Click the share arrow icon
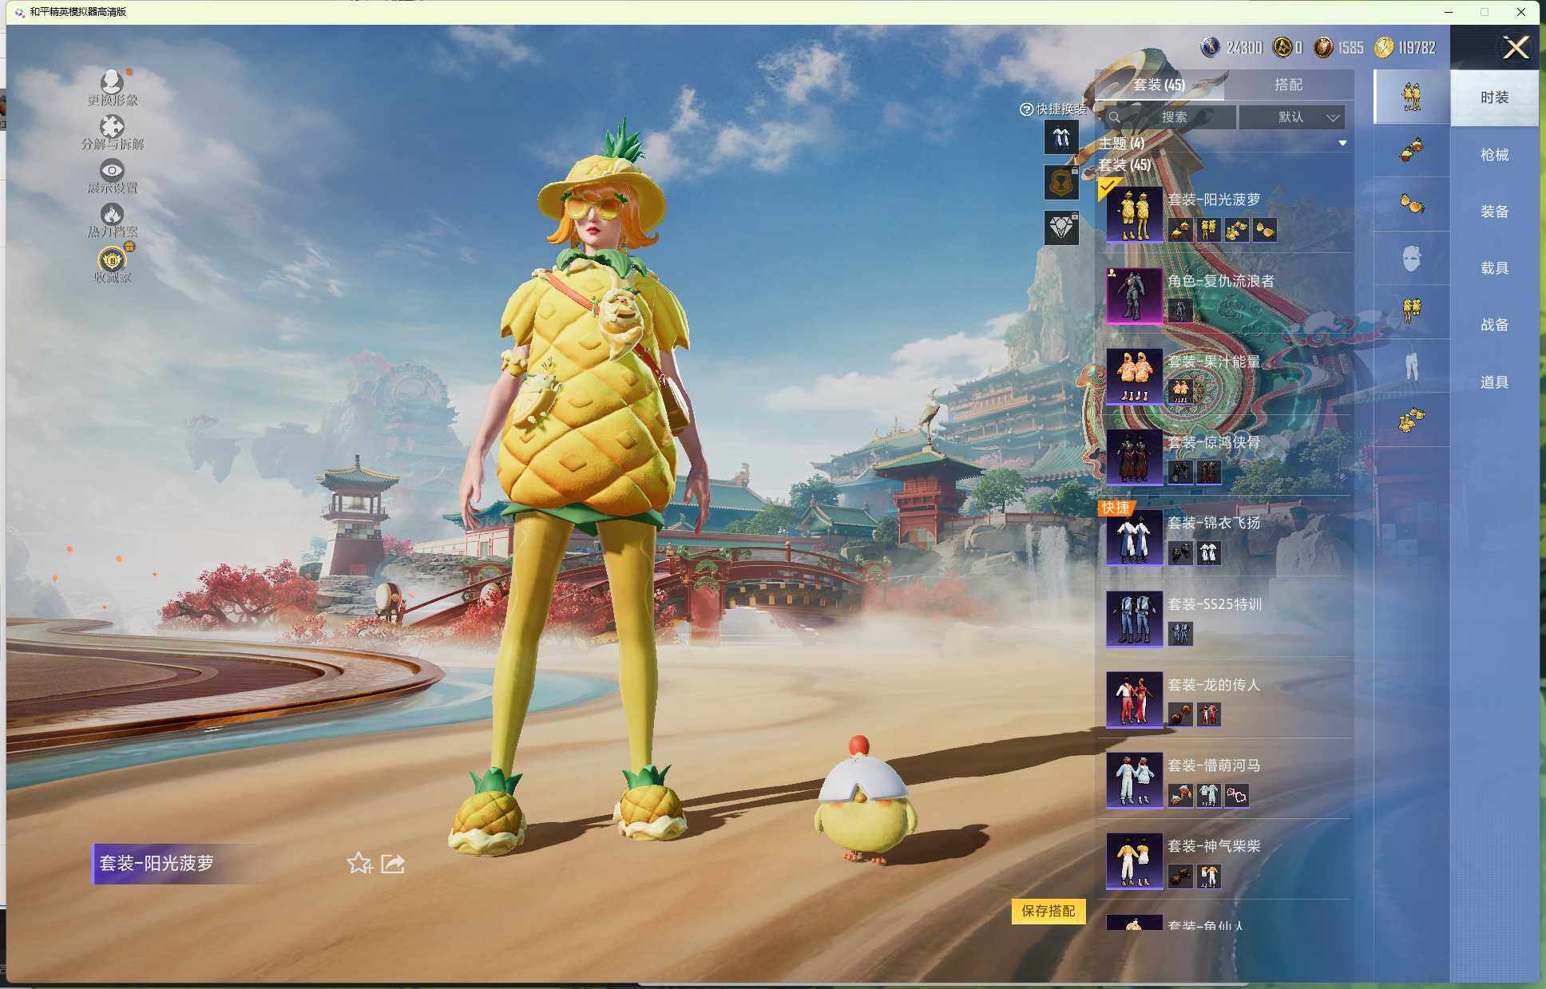The image size is (1546, 989). pyautogui.click(x=393, y=864)
